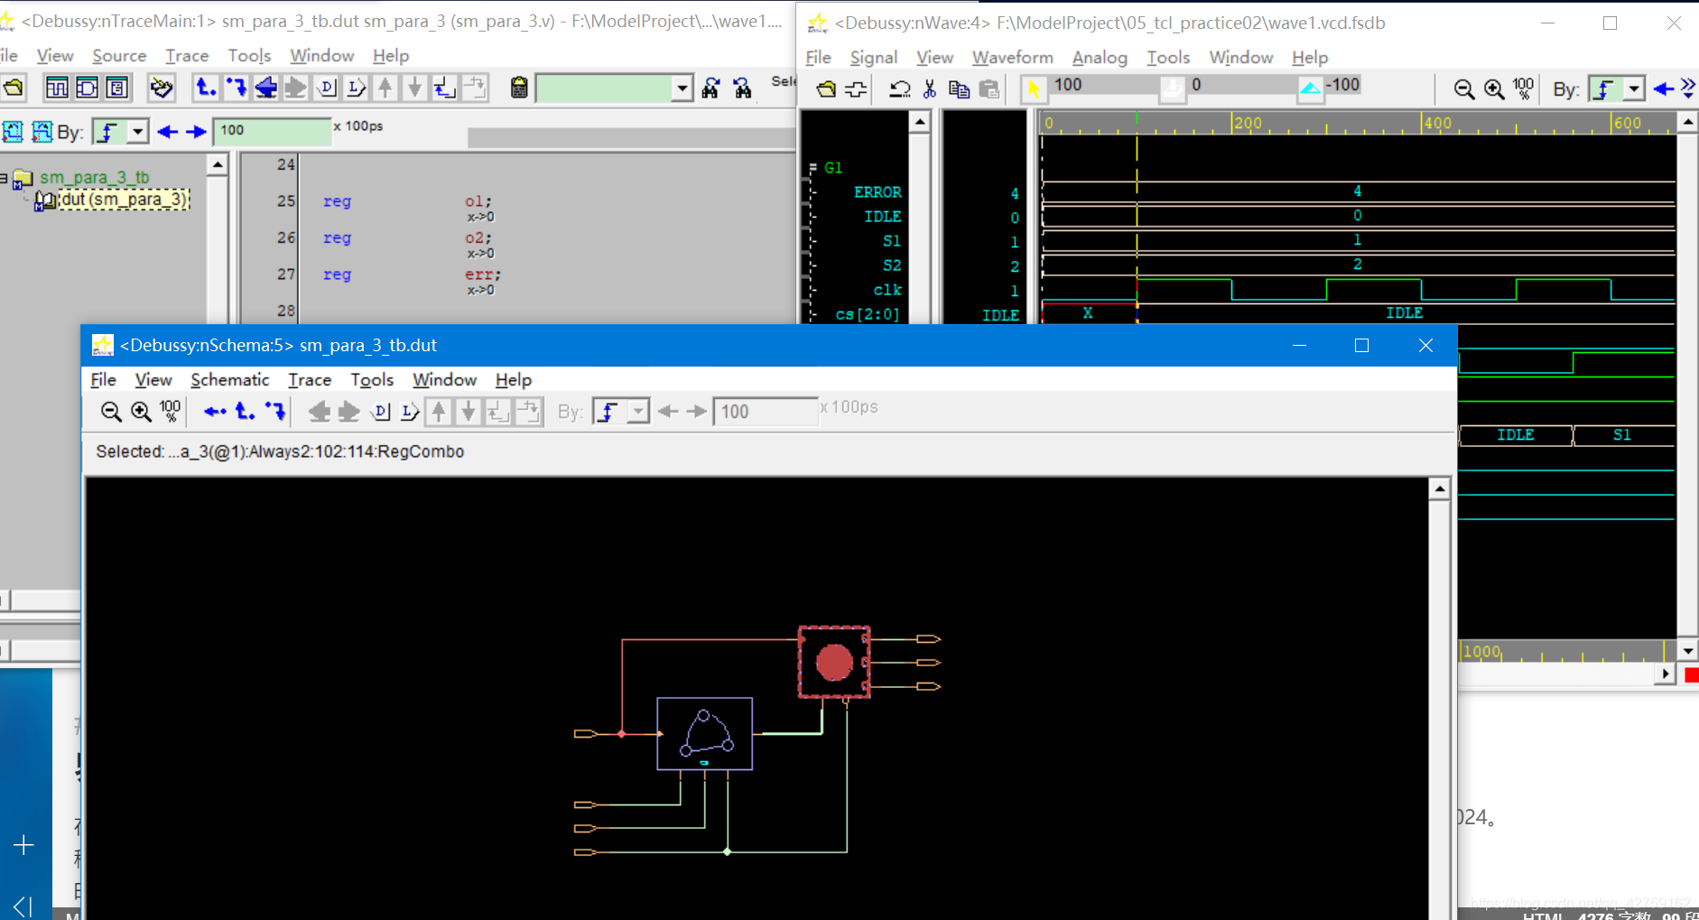Screen dimensions: 1699x920
Task: Click the Paste icon in nWave toolbar
Action: [x=989, y=89]
